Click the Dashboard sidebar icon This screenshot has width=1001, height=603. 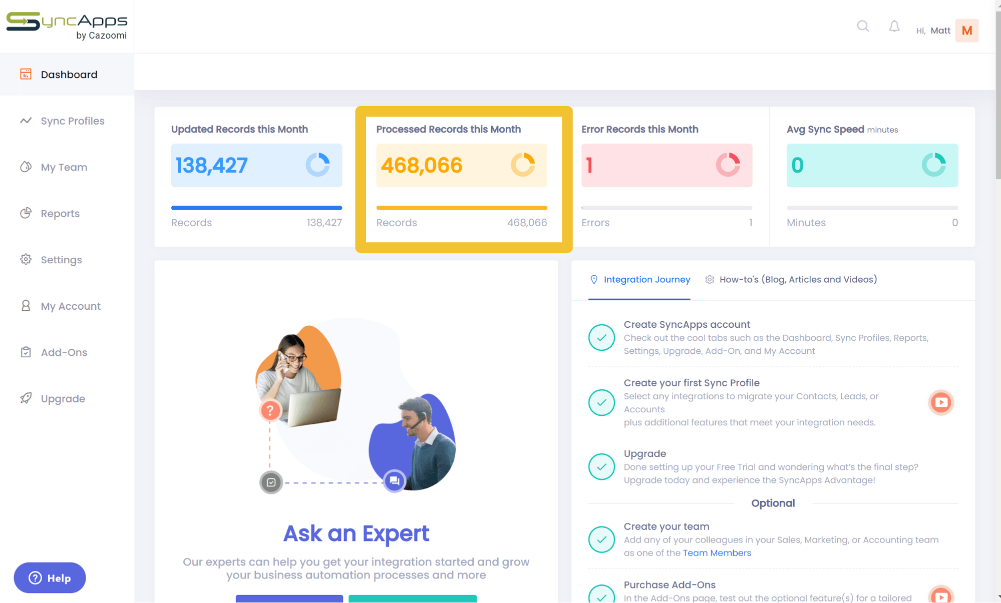pos(26,74)
